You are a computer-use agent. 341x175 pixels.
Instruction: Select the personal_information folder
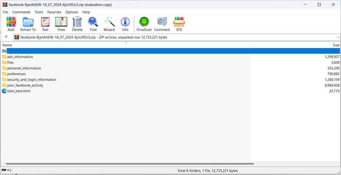click(x=24, y=68)
